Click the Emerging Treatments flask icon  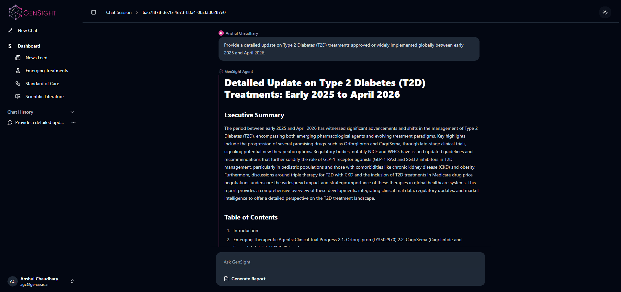pos(18,71)
